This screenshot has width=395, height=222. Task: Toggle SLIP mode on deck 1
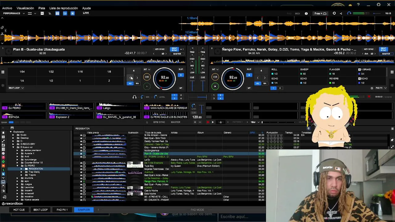click(181, 69)
